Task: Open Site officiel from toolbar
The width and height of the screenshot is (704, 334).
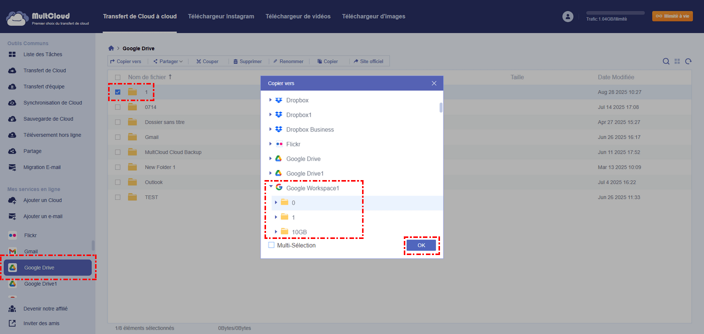Action: [x=369, y=61]
